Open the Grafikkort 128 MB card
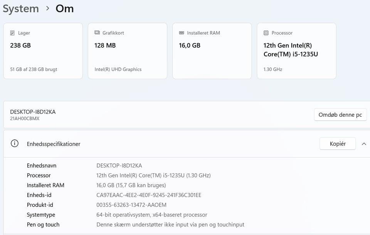Viewport: 370px width, 235px height. coord(127,51)
